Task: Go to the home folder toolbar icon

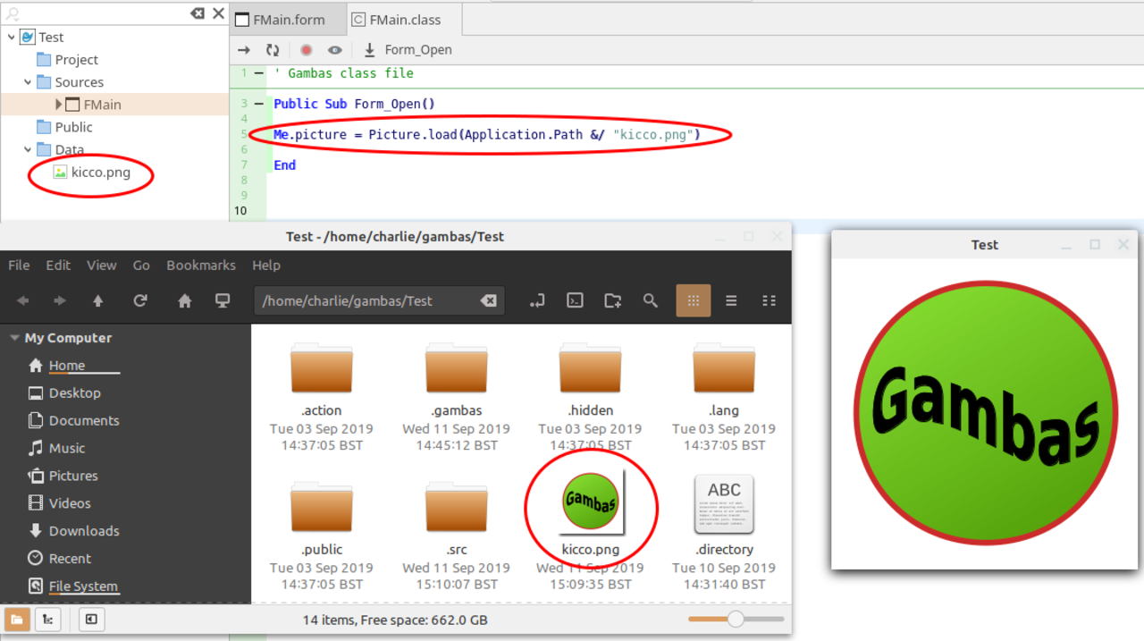Action: click(185, 301)
